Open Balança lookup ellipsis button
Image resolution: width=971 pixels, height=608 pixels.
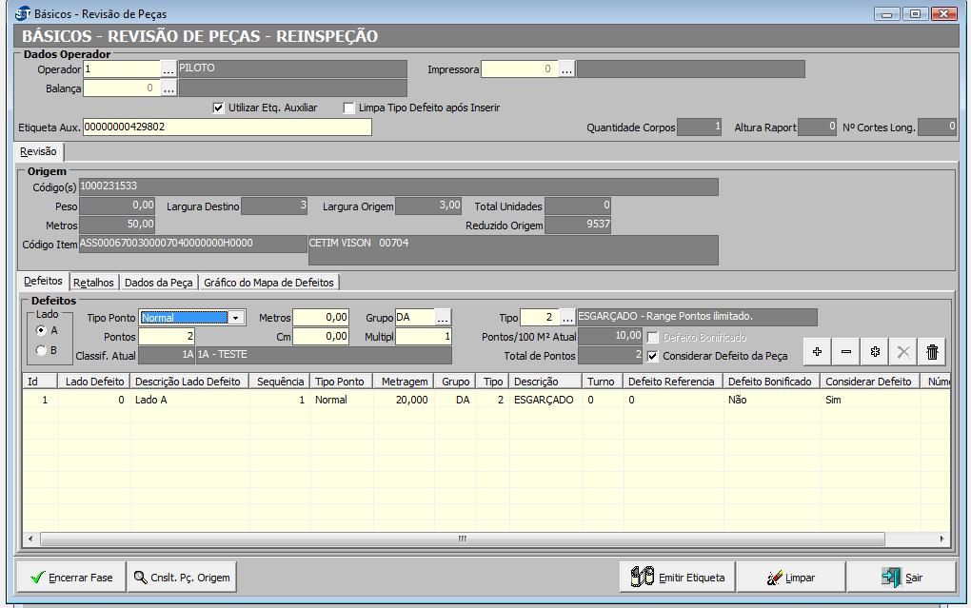click(168, 88)
